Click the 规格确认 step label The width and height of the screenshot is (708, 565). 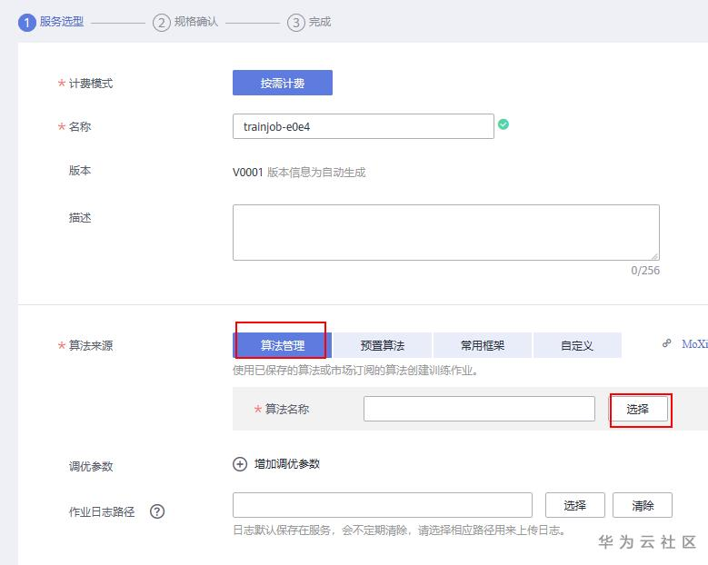(196, 22)
